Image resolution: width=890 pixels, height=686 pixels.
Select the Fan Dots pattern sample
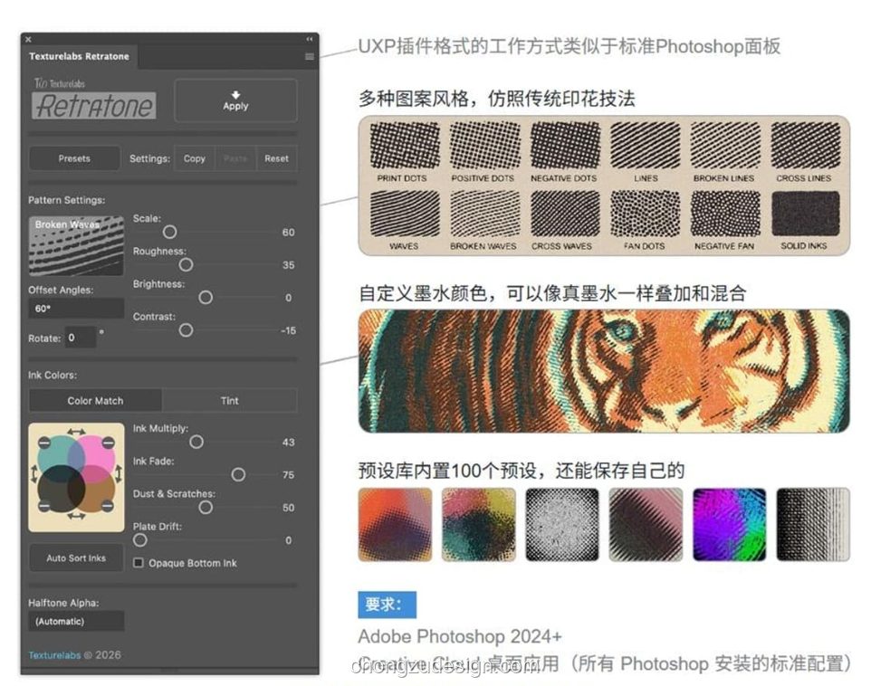(646, 214)
